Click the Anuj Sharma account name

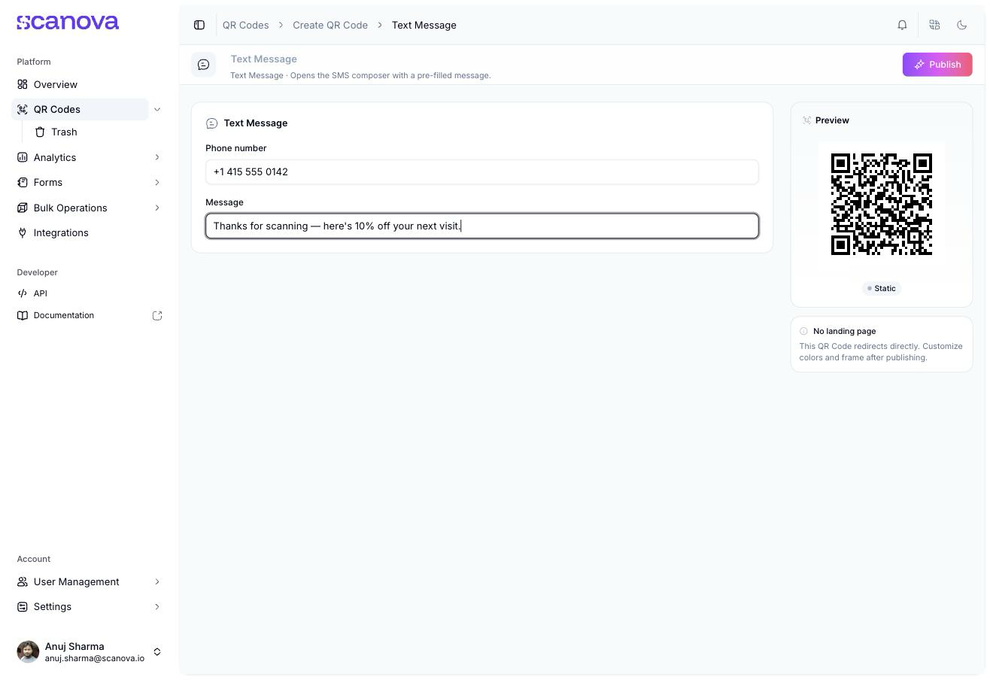coord(74,646)
